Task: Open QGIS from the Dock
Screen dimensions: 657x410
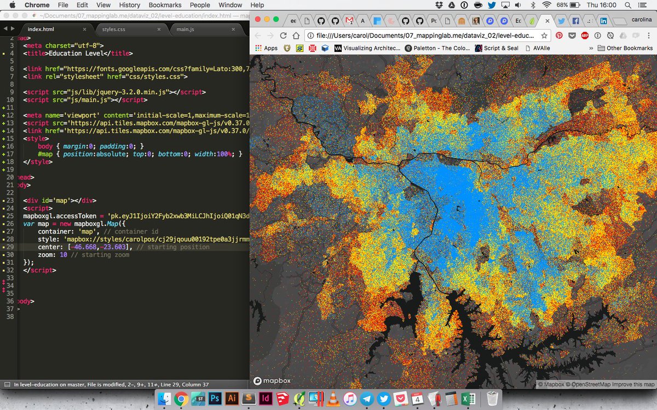Action: 299,399
